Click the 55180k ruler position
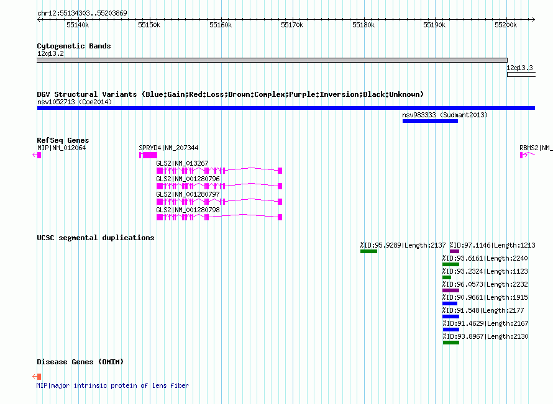The width and height of the screenshot is (553, 404). (363, 25)
